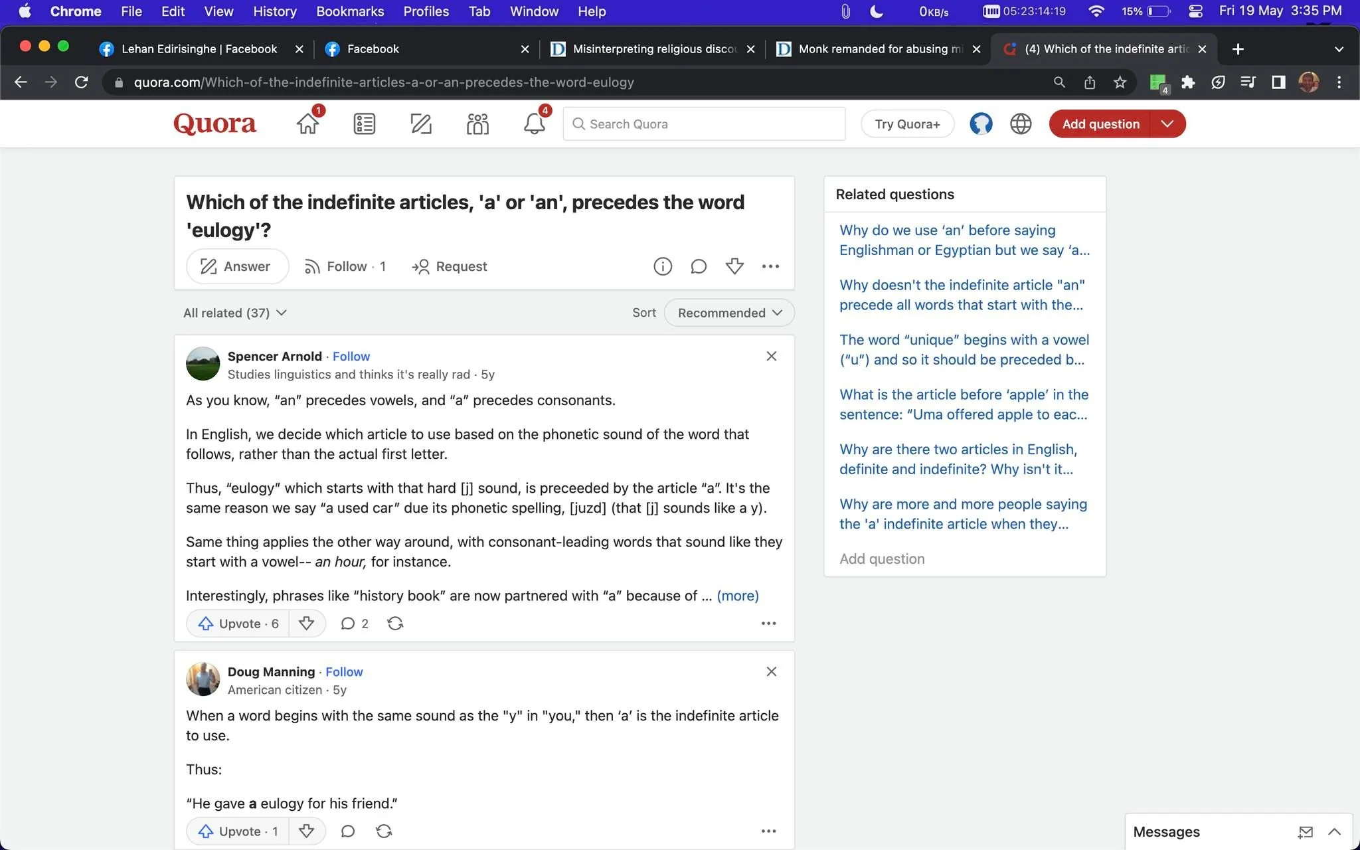The image size is (1360, 850).
Task: Expand the Add question arrow menu
Action: click(x=1167, y=124)
